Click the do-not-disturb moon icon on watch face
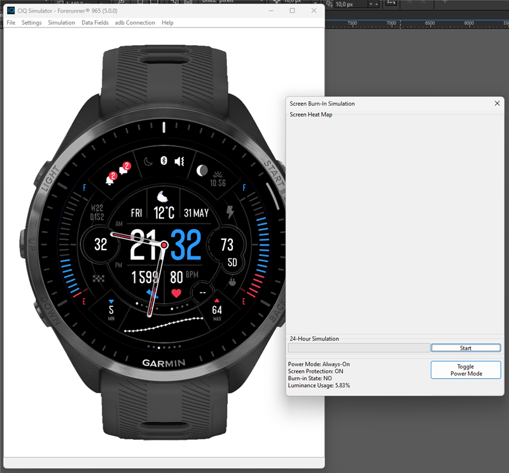 pos(148,162)
